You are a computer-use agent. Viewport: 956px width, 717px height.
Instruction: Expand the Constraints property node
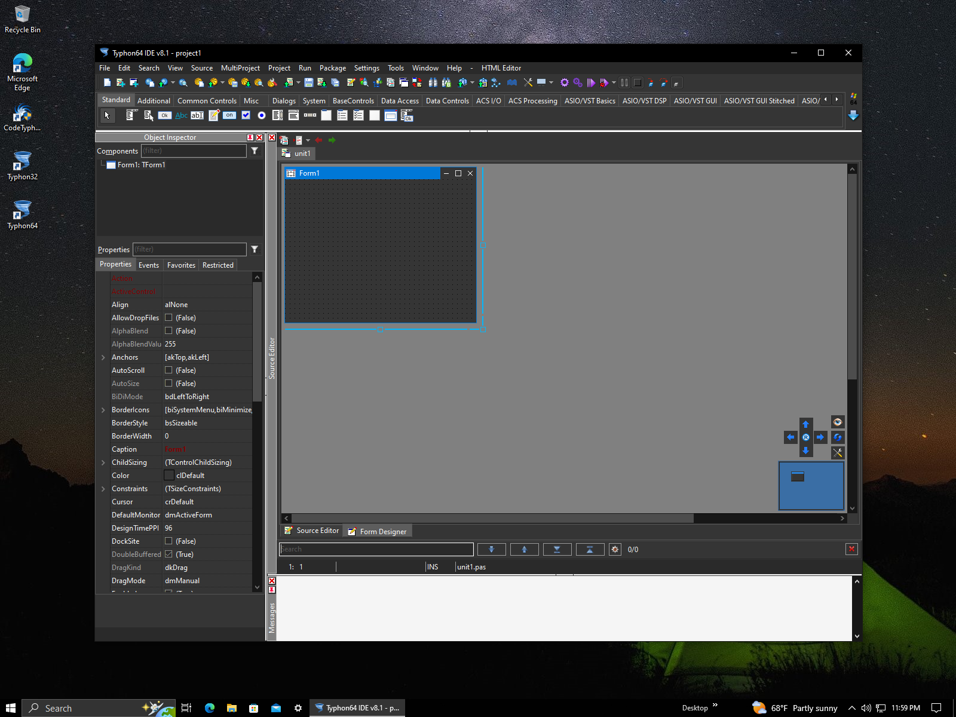103,489
